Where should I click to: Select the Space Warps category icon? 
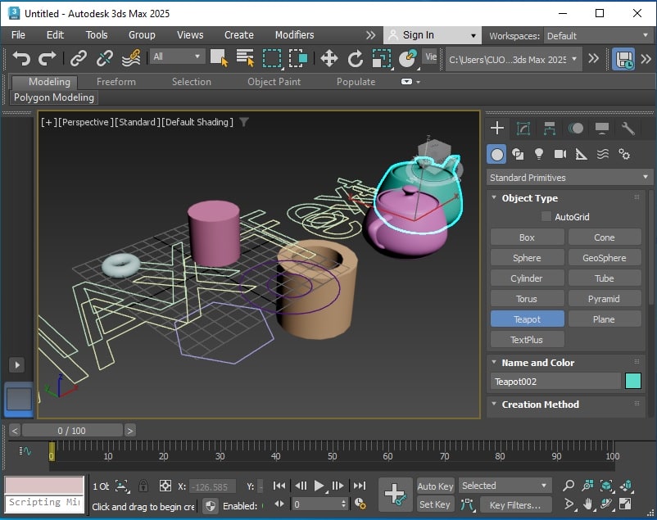(603, 154)
